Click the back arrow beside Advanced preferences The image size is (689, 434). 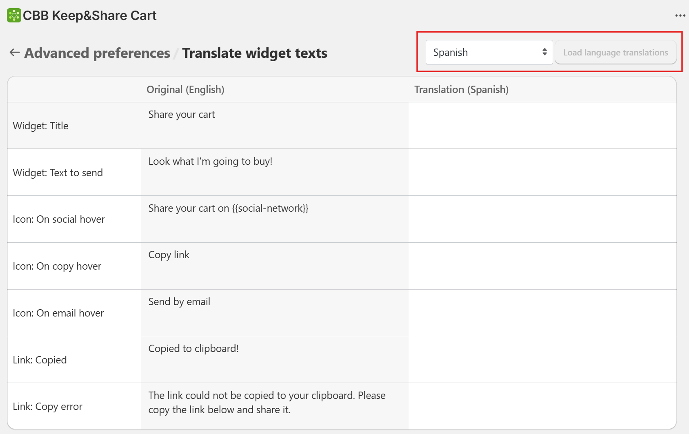coord(15,53)
